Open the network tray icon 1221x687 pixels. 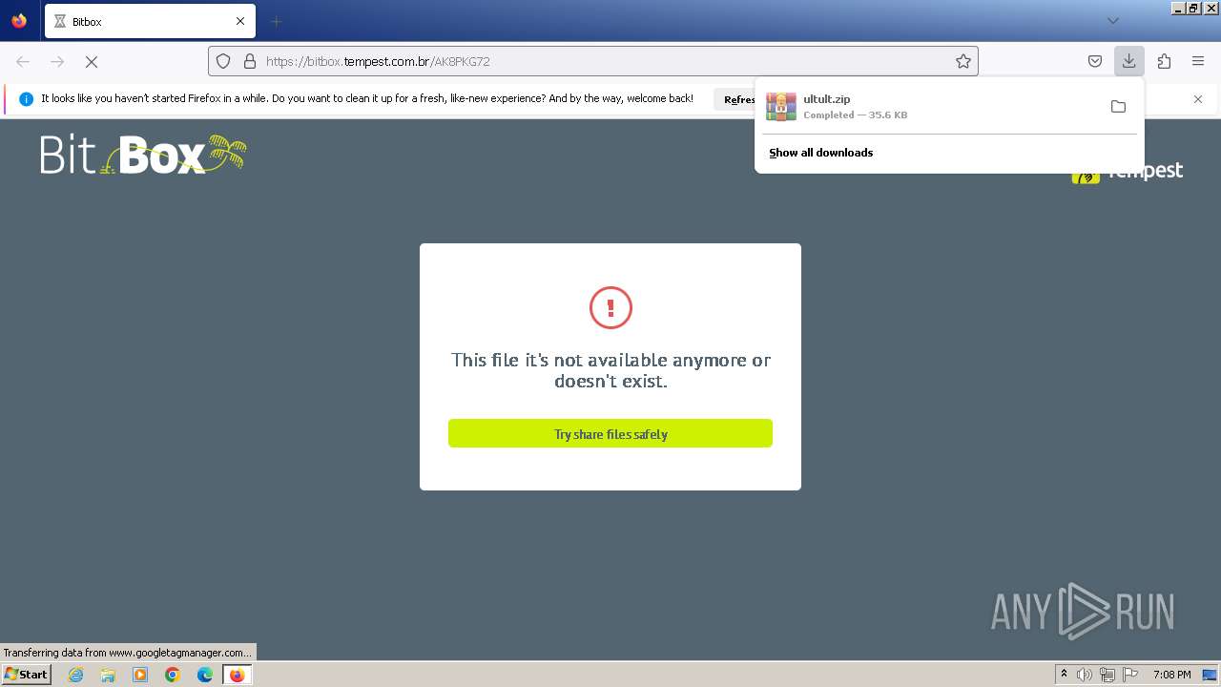click(1107, 675)
